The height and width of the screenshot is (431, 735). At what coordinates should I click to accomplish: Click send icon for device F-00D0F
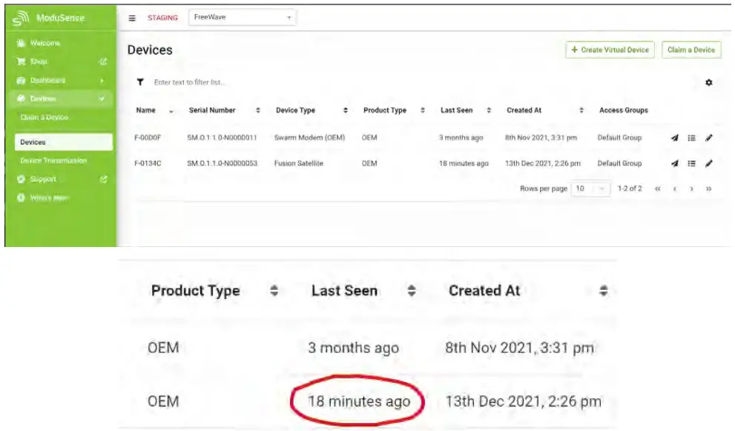coord(675,138)
